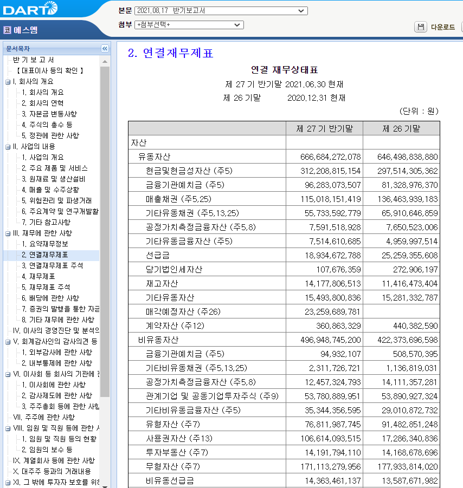The width and height of the screenshot is (463, 488).
Task: Open '【 대표이사 등의 확인 】' section
Action: click(x=50, y=70)
